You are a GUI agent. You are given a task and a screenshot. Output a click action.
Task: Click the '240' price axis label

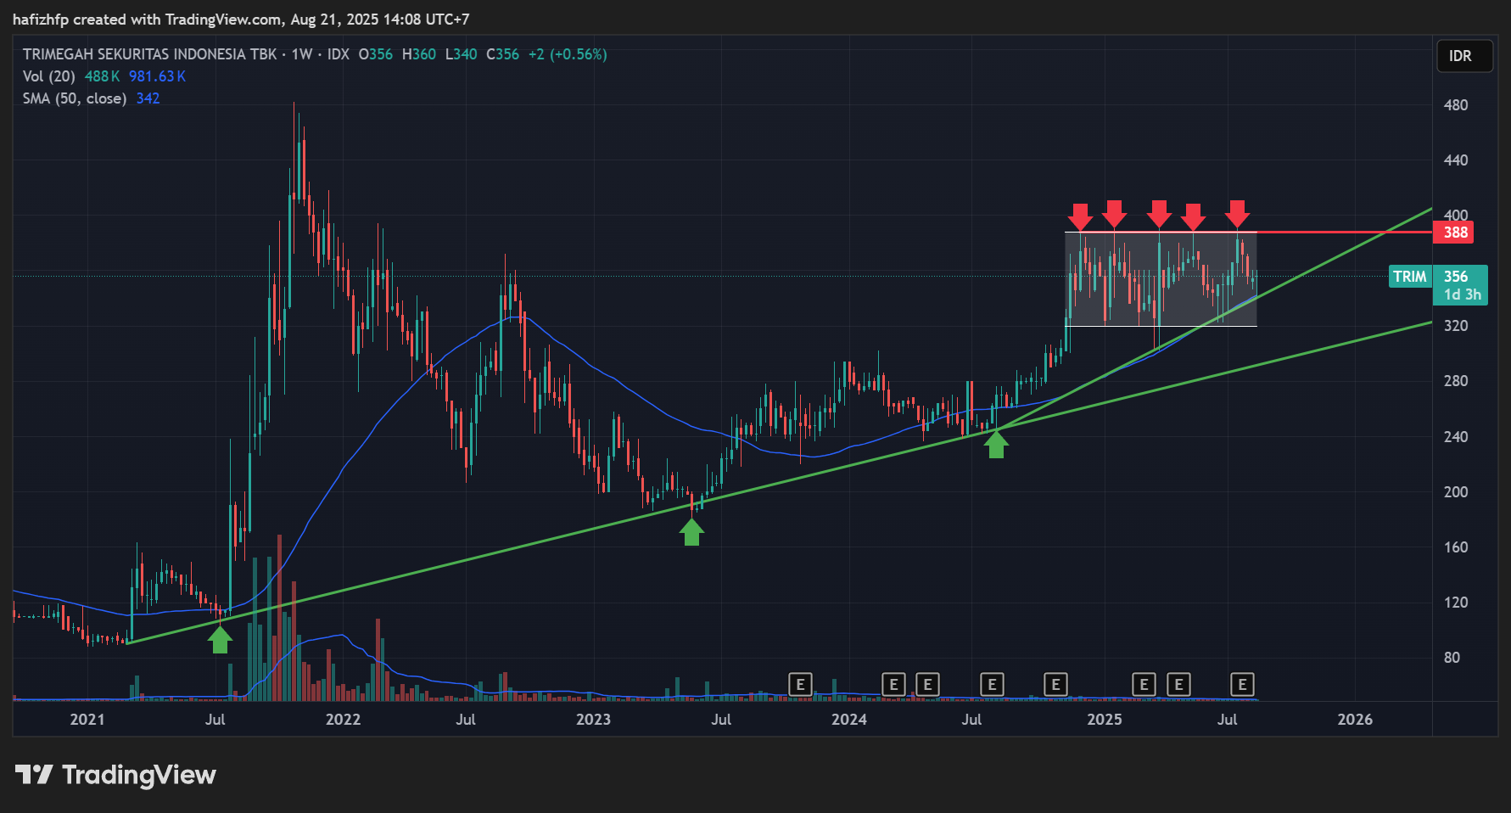pyautogui.click(x=1456, y=437)
